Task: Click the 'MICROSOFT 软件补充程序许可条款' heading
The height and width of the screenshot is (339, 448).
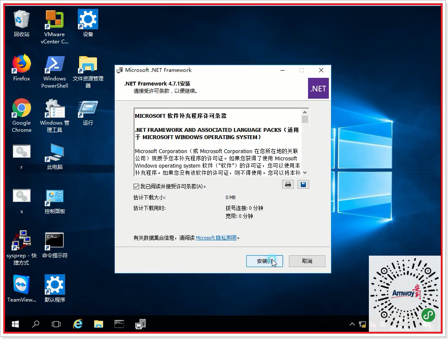Action: 180,116
